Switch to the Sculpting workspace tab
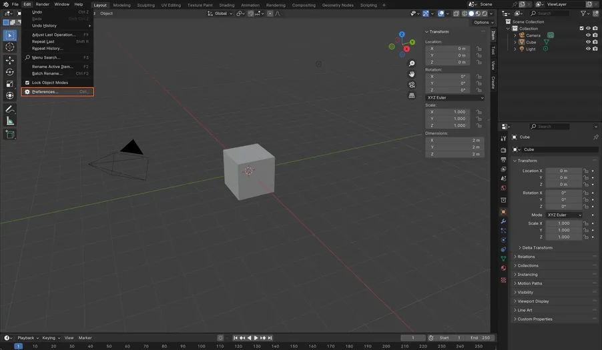This screenshot has width=602, height=350. [x=146, y=5]
